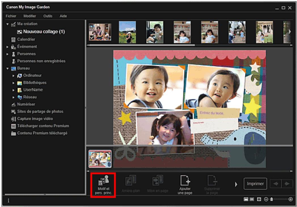The width and height of the screenshot is (297, 207).
Task: Click the fit-to-window view icon
Action: click(258, 199)
